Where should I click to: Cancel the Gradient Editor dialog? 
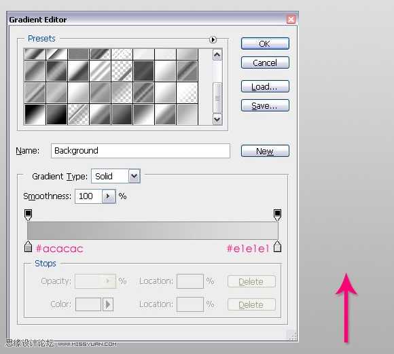click(265, 63)
